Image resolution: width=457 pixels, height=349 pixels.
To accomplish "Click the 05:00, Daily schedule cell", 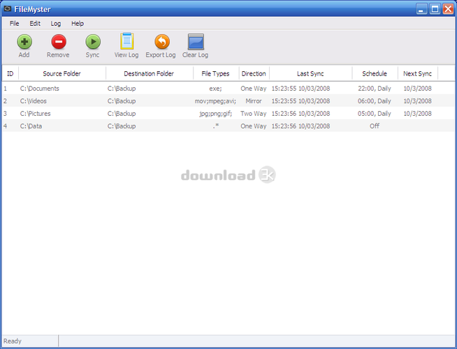I will [x=375, y=114].
